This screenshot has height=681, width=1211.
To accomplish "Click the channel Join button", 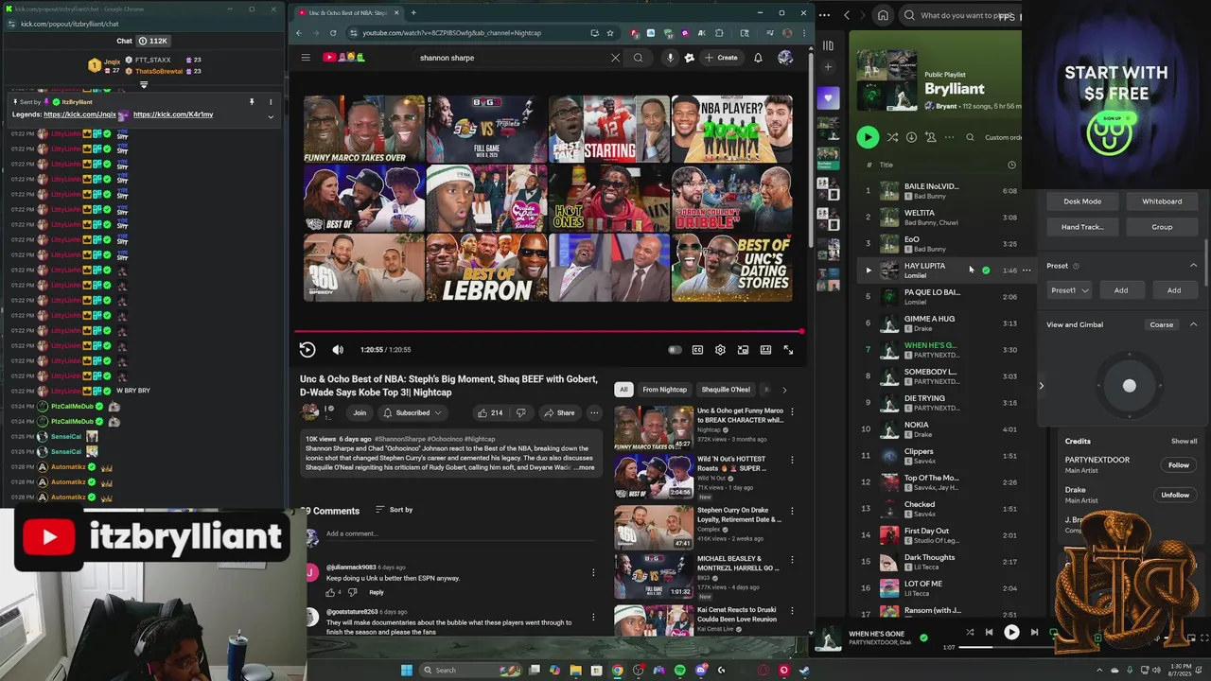I will tap(360, 412).
